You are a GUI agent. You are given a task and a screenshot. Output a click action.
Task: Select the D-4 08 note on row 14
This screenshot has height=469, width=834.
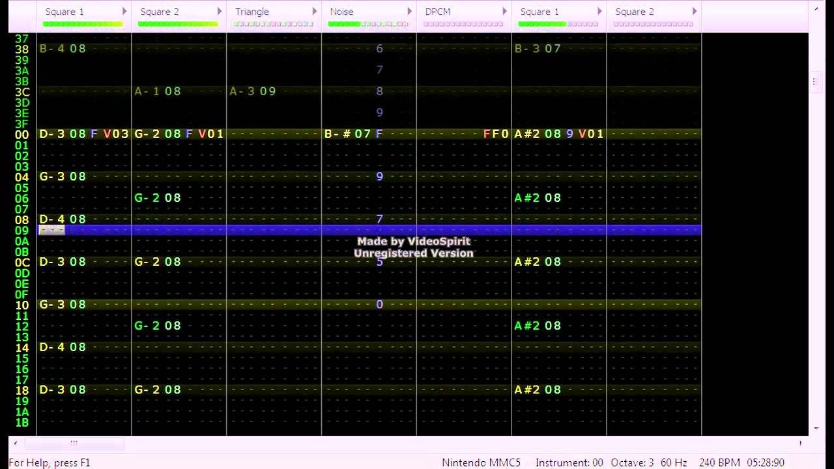click(x=63, y=347)
